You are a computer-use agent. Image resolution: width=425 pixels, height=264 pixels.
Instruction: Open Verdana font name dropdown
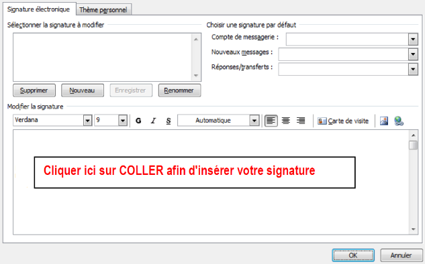[87, 121]
